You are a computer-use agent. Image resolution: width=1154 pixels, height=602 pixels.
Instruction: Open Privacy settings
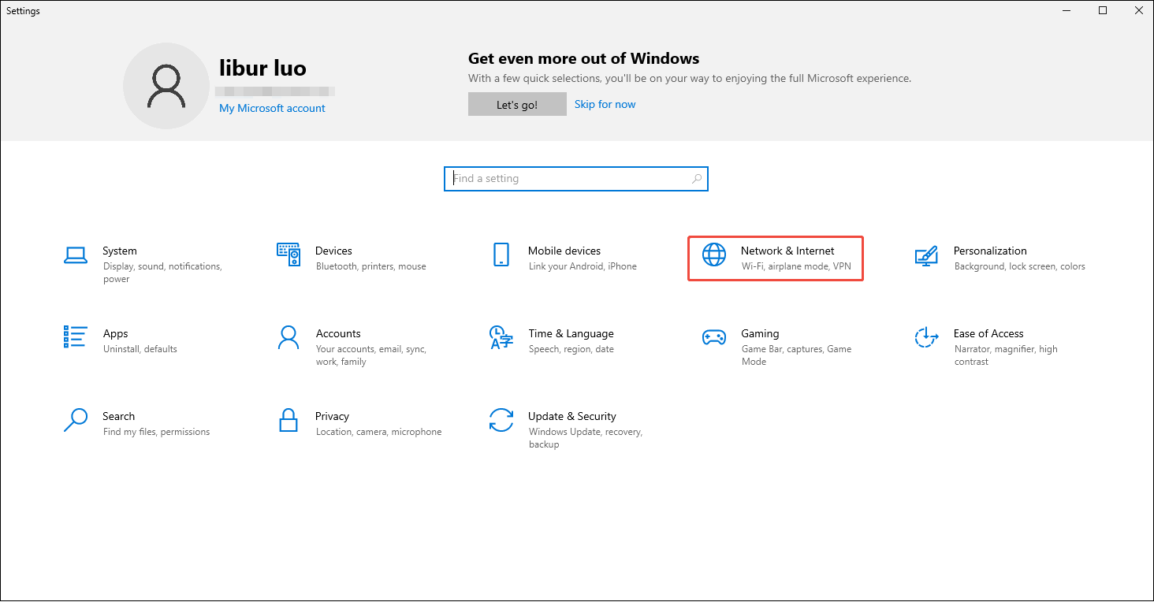tap(332, 416)
